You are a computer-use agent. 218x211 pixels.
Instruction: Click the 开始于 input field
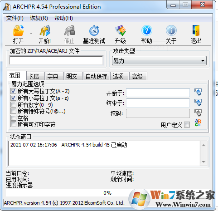(158, 93)
